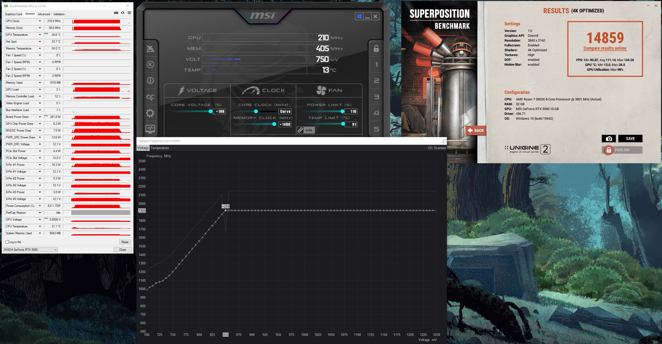Switch to the Advanced tab in GPU-Z

44,14
